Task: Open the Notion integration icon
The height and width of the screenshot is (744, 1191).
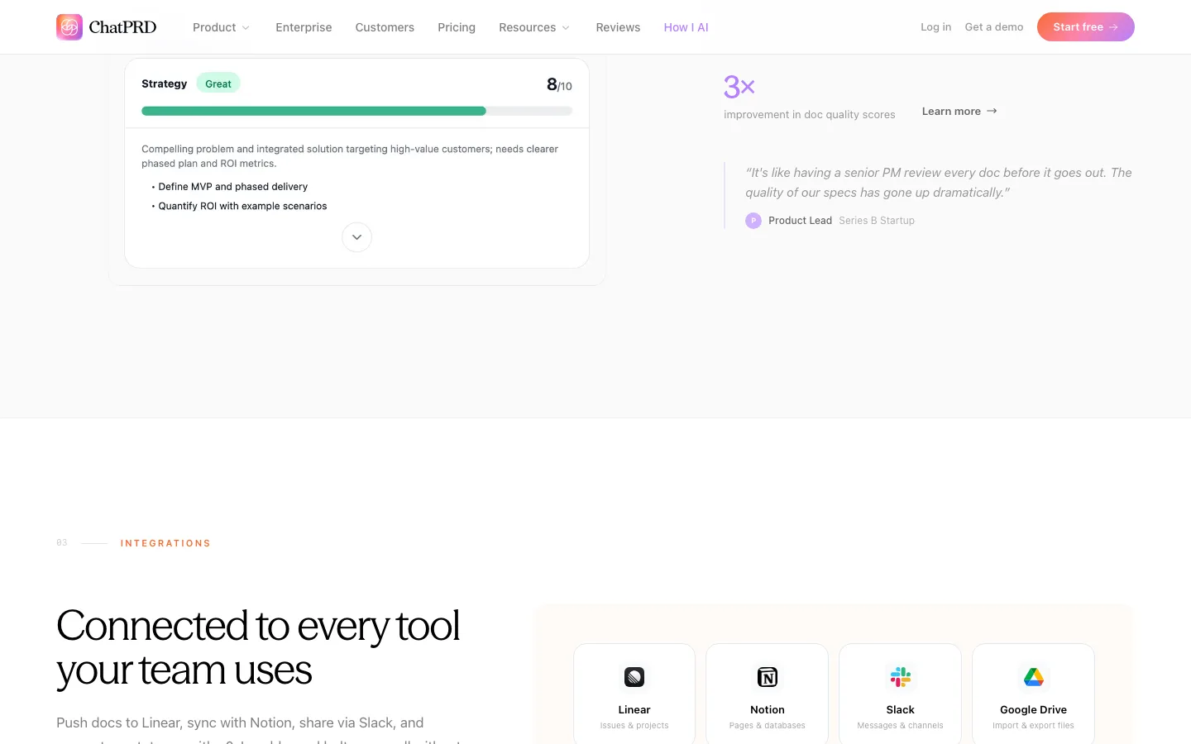Action: click(768, 678)
